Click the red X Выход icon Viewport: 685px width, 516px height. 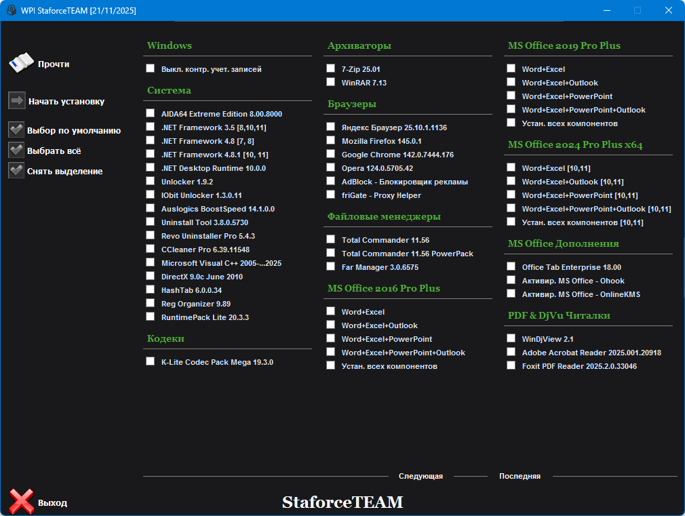coord(22,502)
